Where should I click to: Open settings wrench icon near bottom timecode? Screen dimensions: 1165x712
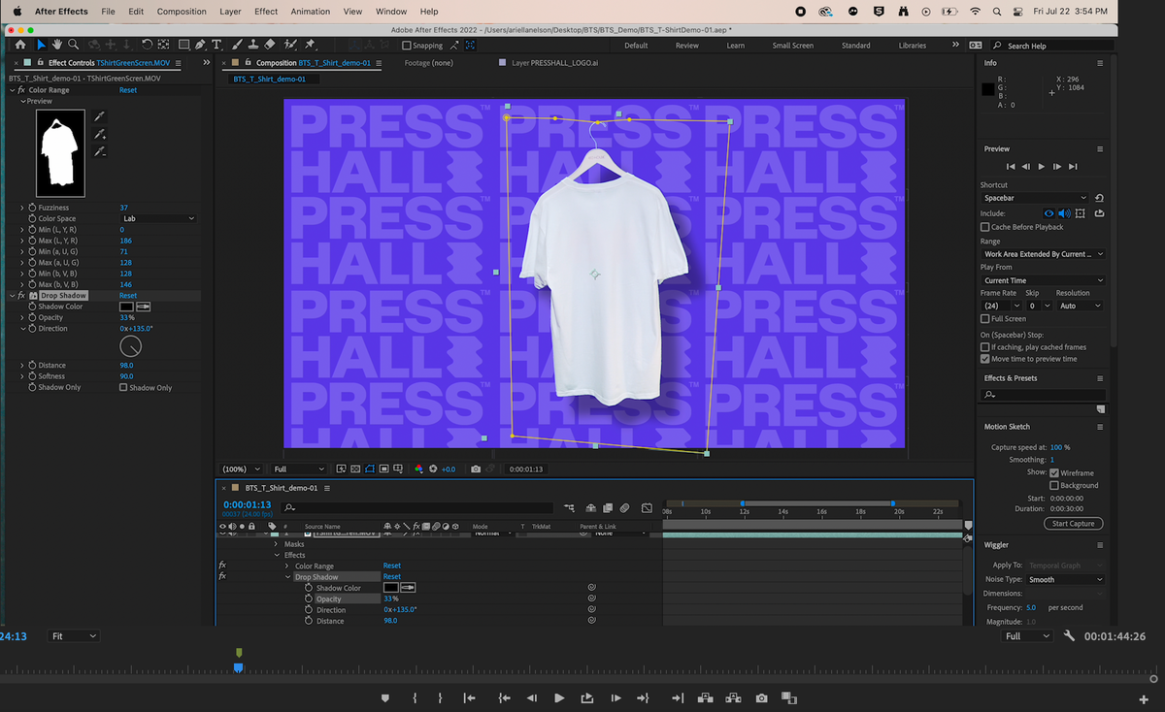[x=1069, y=636]
